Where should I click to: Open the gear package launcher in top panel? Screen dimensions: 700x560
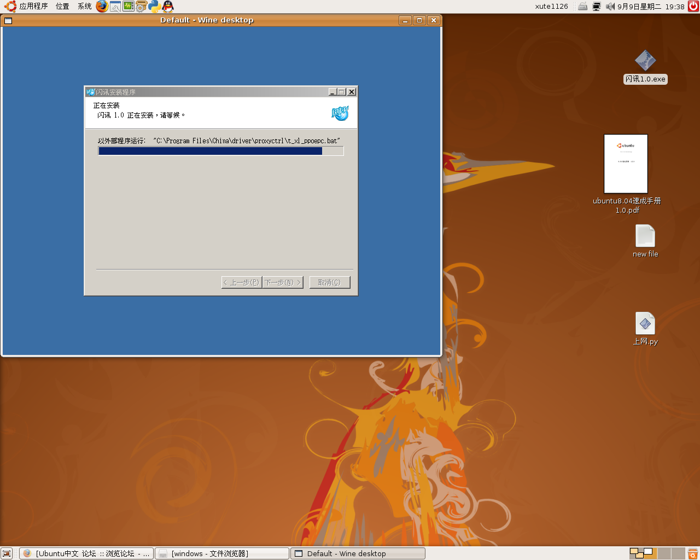click(x=141, y=7)
